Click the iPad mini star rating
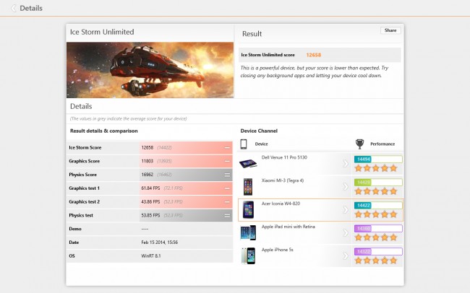Image resolution: width=470 pixels, height=293 pixels. 376,237
